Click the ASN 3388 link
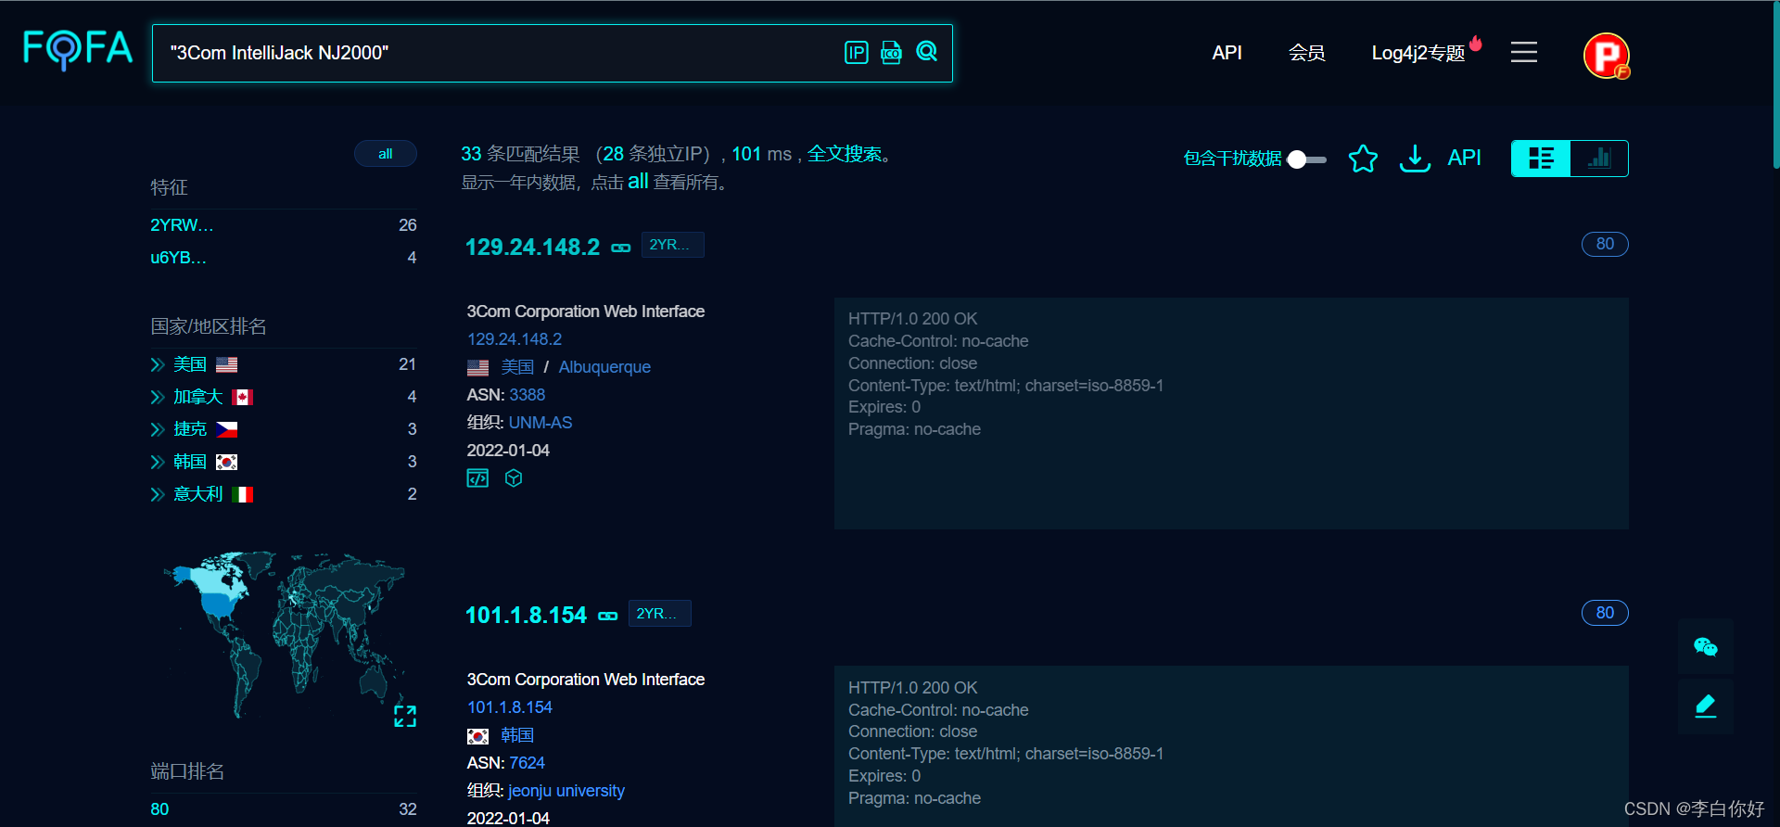This screenshot has height=827, width=1780. tap(527, 395)
